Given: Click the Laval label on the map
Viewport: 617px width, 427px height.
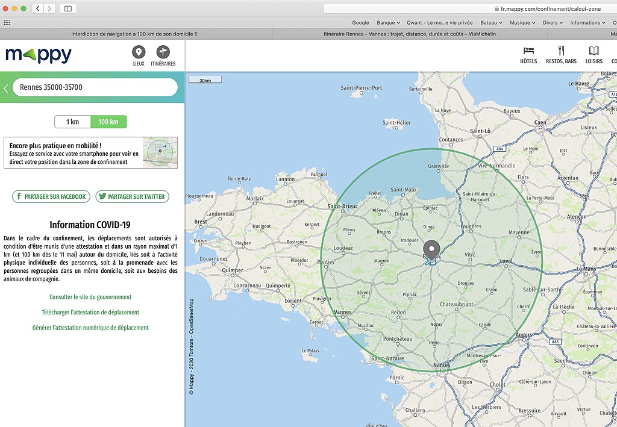Looking at the screenshot, I should [x=506, y=261].
